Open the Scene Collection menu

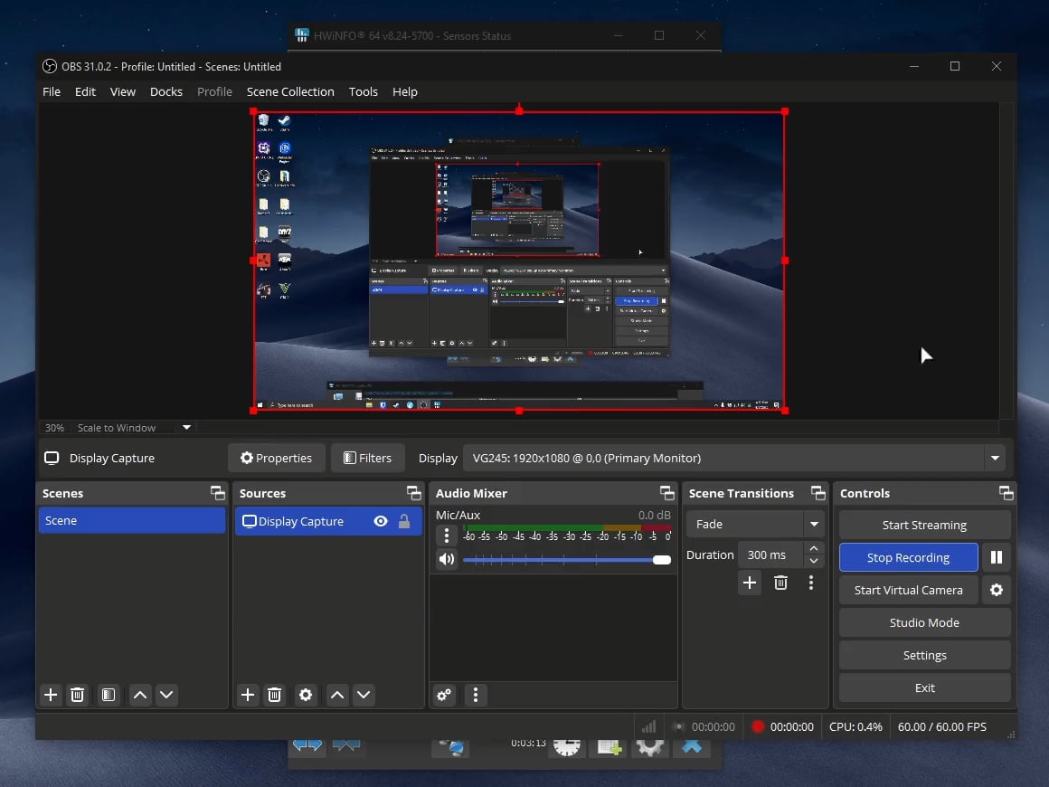pyautogui.click(x=290, y=91)
